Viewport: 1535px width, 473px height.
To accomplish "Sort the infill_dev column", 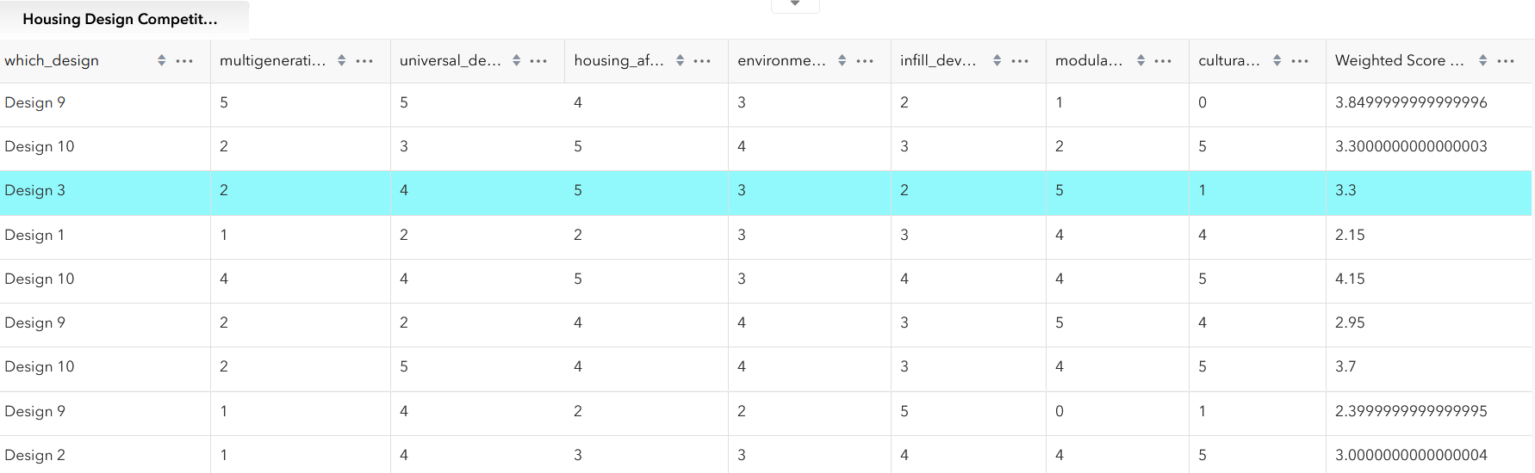I will pos(997,60).
